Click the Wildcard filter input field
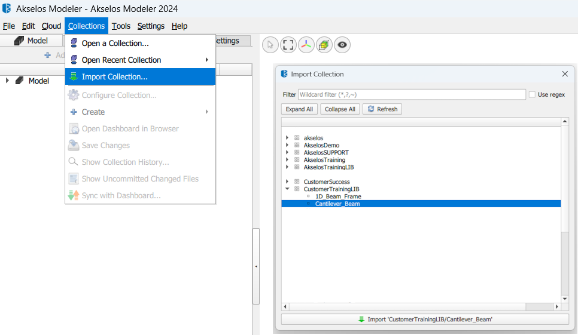Viewport: 578px width, 335px height. 412,94
